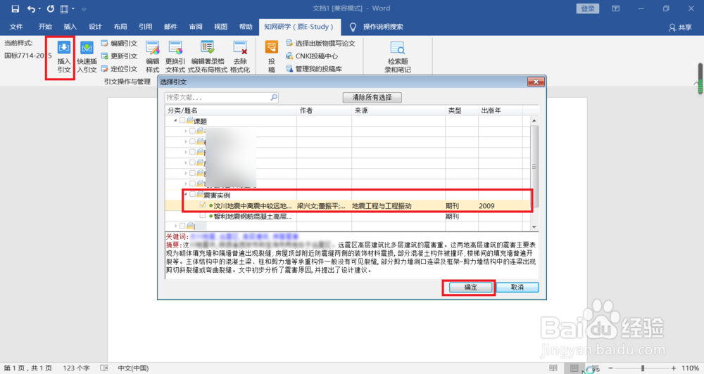The width and height of the screenshot is (704, 374).
Task: Open the 编辑样式 (Edit Style) tool
Action: 153,57
